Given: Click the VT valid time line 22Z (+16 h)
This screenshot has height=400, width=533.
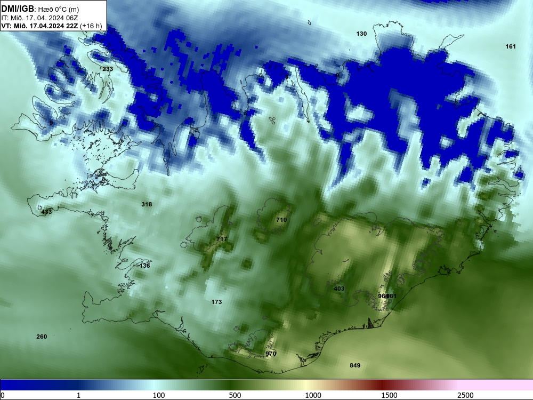Looking at the screenshot, I should (51, 26).
